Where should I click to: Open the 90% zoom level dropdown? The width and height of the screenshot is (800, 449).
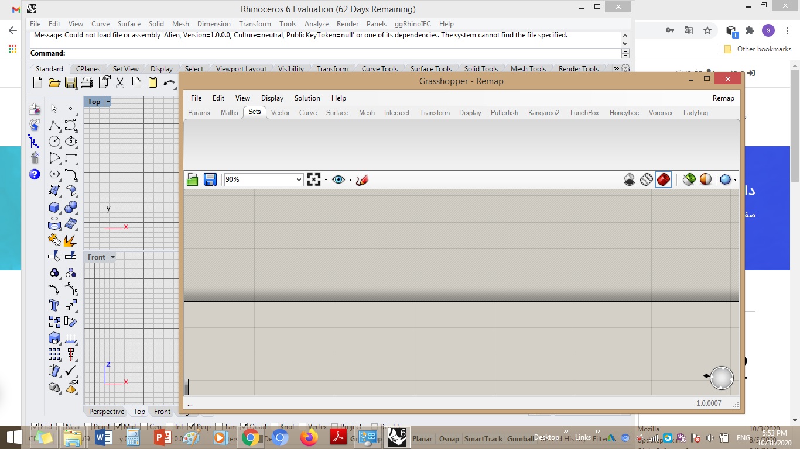264,179
